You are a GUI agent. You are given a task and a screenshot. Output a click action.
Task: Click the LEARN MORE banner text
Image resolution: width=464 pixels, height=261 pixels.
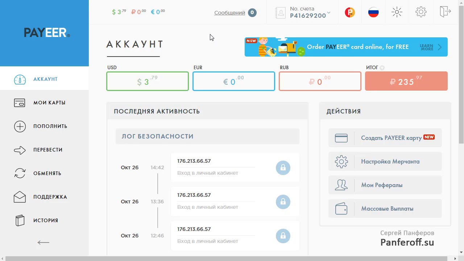pos(426,47)
